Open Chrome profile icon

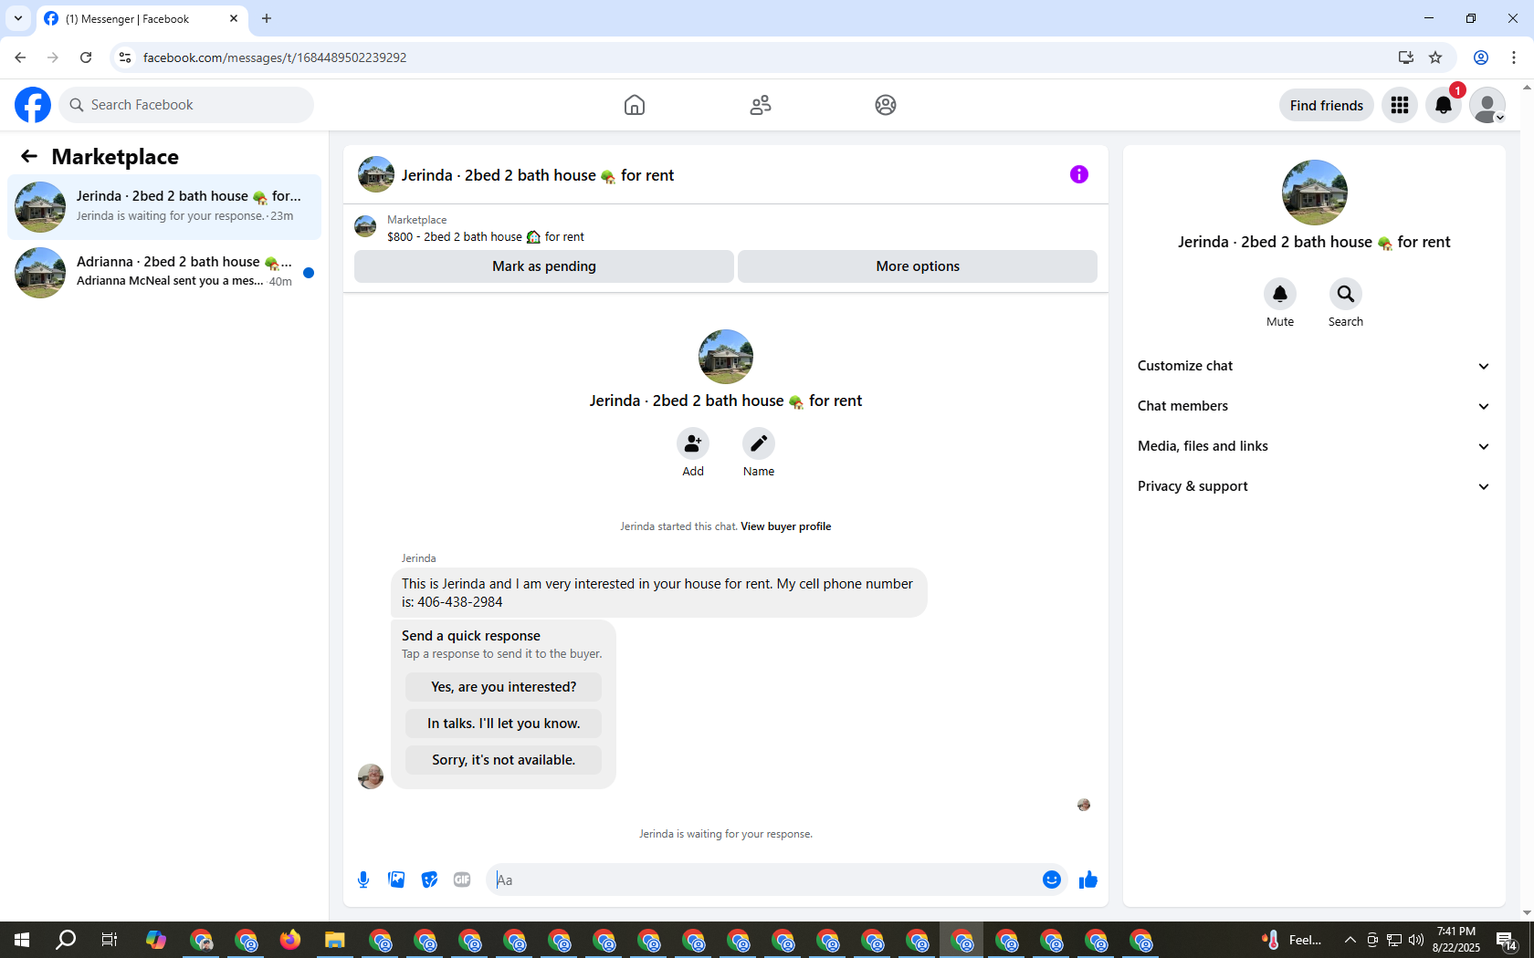[1481, 57]
